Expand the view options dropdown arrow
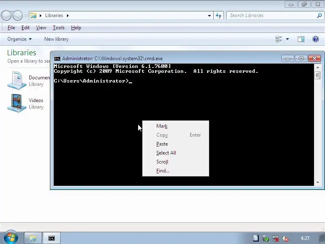This screenshot has height=244, width=325. (288, 39)
